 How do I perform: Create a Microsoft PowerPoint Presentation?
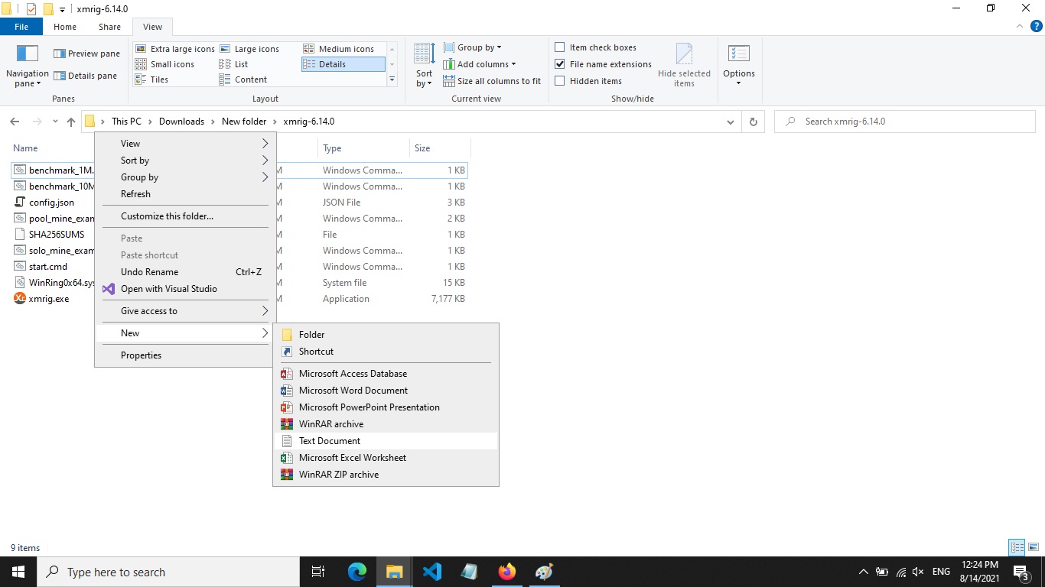[x=386, y=407]
